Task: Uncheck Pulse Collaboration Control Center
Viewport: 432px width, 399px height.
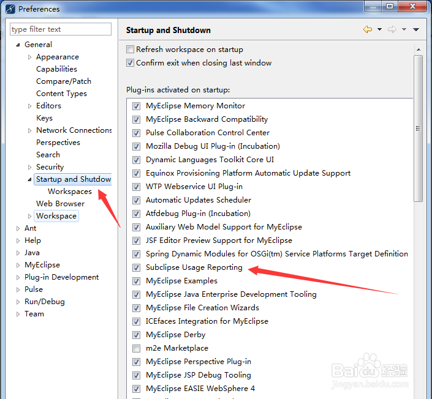Action: [136, 133]
